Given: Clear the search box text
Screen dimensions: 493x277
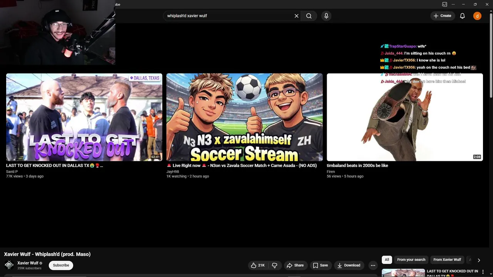Looking at the screenshot, I should [297, 16].
